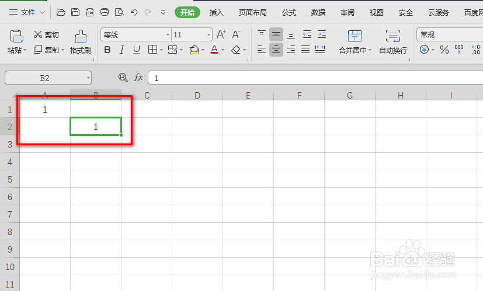Apply thousands separator style

[459, 50]
